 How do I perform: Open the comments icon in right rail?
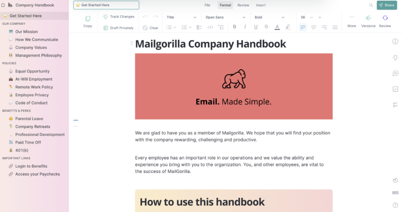pos(395,73)
